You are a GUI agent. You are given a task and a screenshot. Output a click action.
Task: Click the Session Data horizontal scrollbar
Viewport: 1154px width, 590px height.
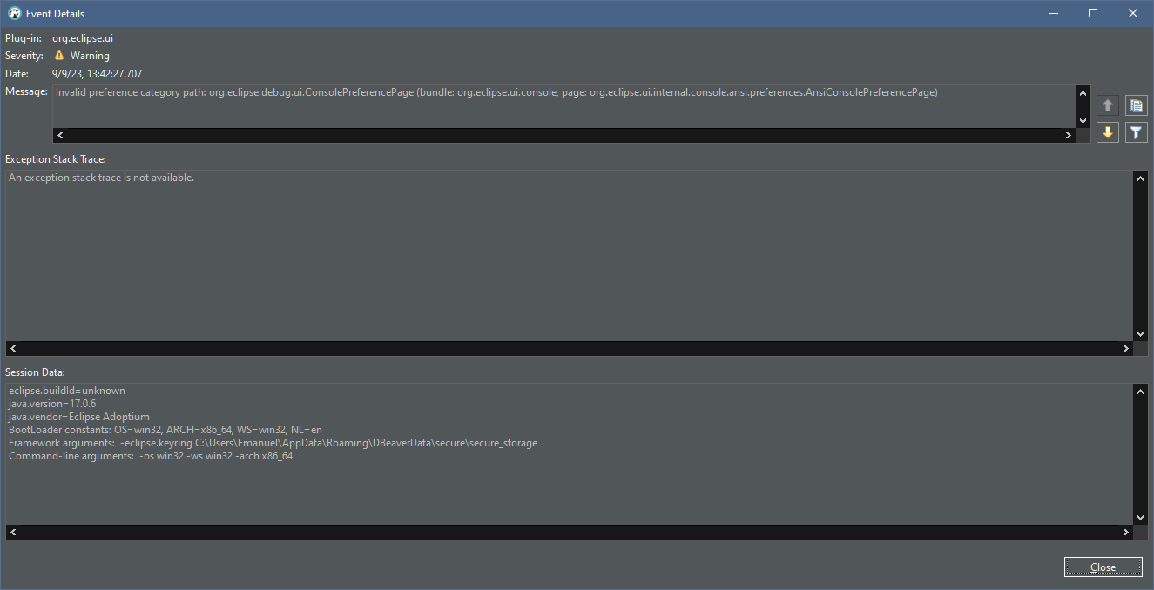tap(566, 531)
